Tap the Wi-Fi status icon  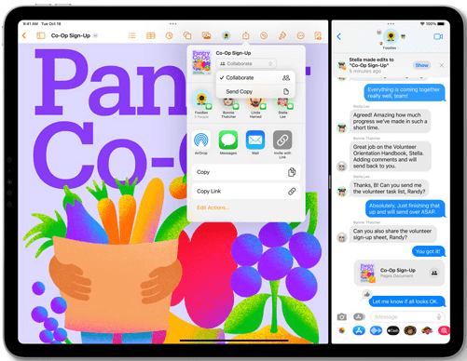422,23
